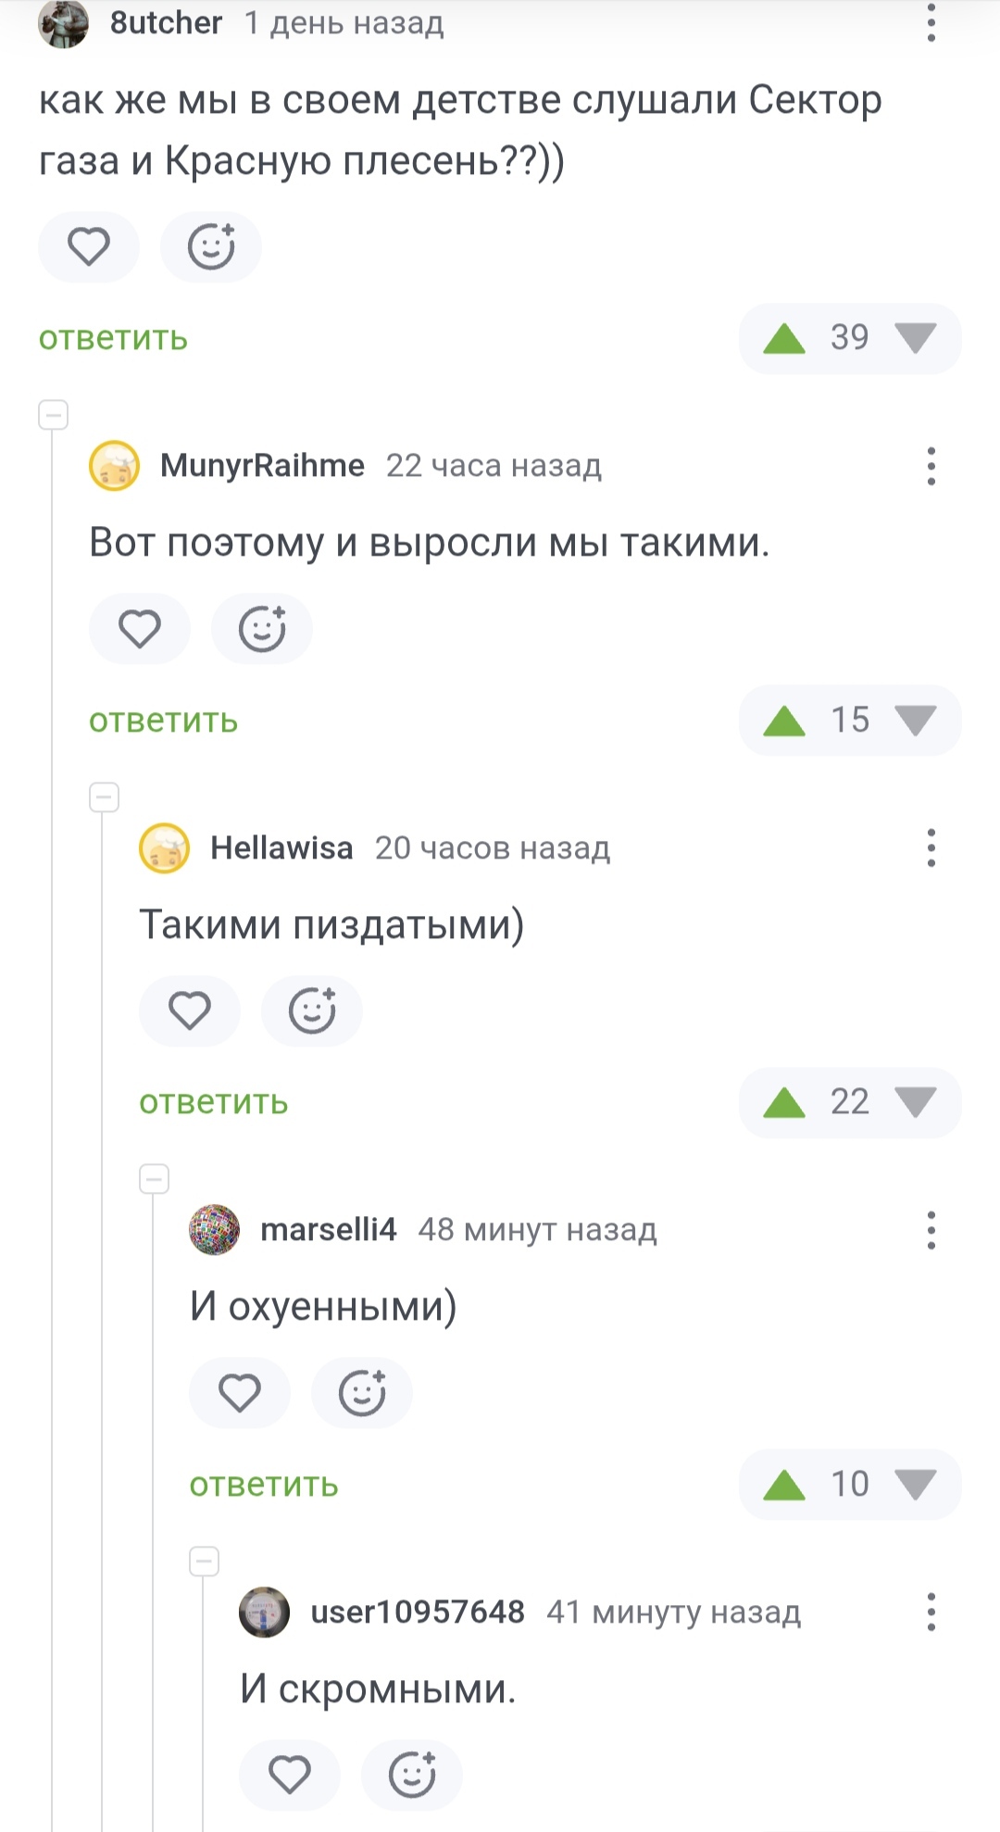Heart the comment by user10957648
This screenshot has height=1832, width=1000.
(290, 1775)
